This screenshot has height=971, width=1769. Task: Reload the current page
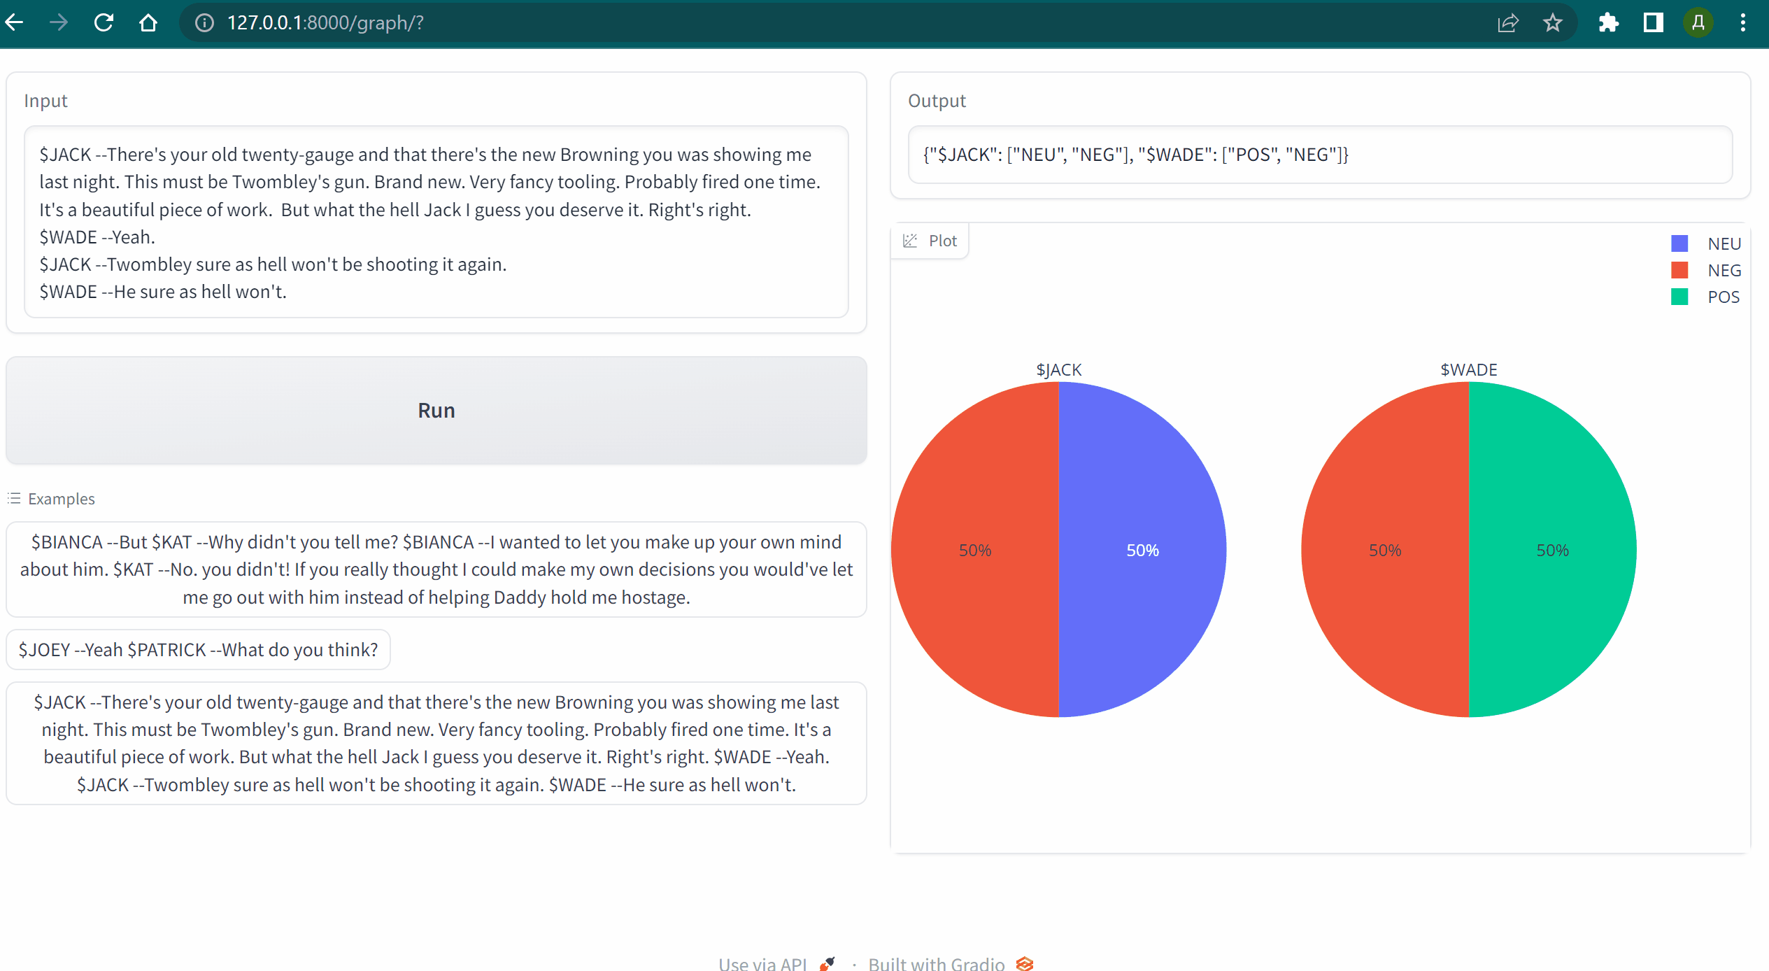click(104, 22)
